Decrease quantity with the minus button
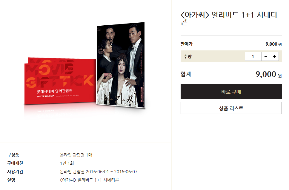Screen dimensions: 289x190 tap(266, 56)
